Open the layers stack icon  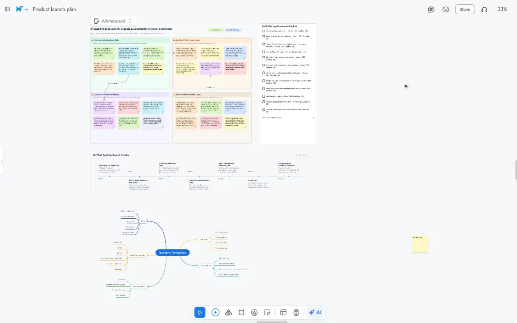tap(446, 9)
